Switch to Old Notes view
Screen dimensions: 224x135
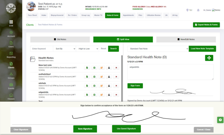60,40
